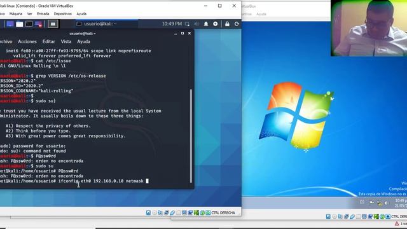Click the optical disc indicator in Kali VM status bar

pyautogui.click(x=155, y=212)
